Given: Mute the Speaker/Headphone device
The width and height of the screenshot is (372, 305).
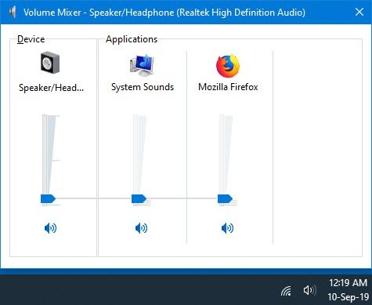Looking at the screenshot, I should (50, 228).
